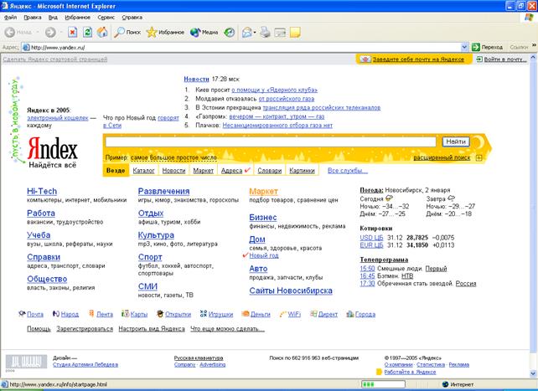Click the Refresh page icon

(x=88, y=33)
